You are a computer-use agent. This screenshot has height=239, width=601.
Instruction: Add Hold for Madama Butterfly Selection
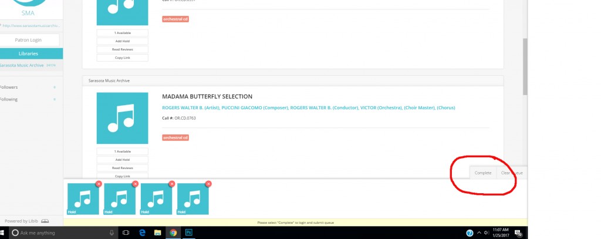(x=122, y=160)
